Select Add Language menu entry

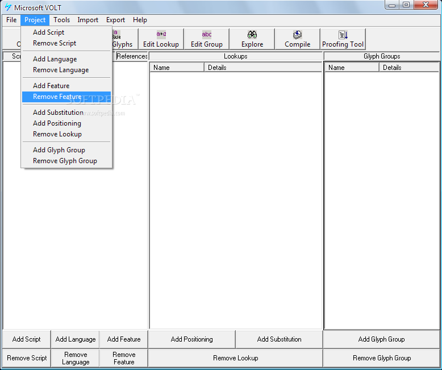coord(66,59)
